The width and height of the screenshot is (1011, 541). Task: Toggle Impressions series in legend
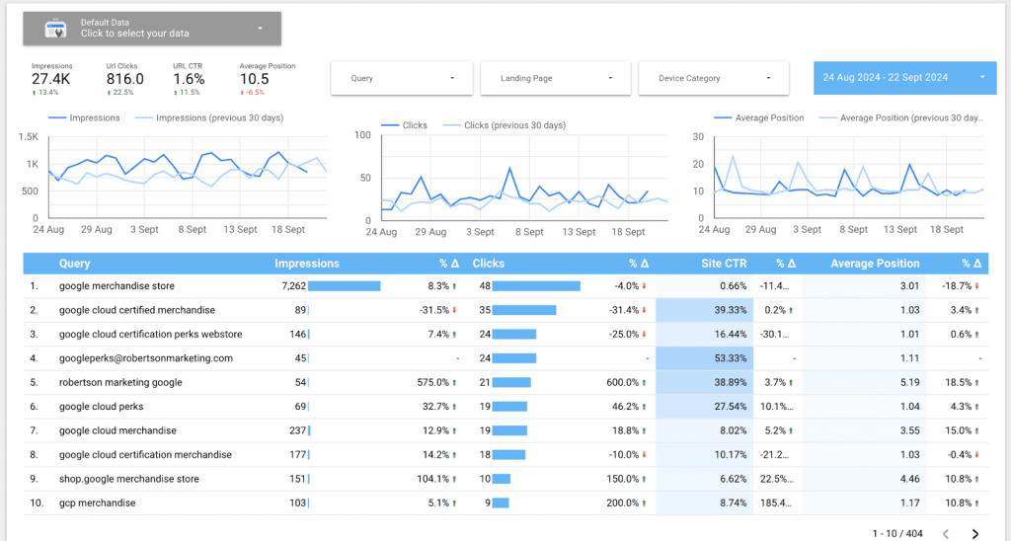(85, 118)
